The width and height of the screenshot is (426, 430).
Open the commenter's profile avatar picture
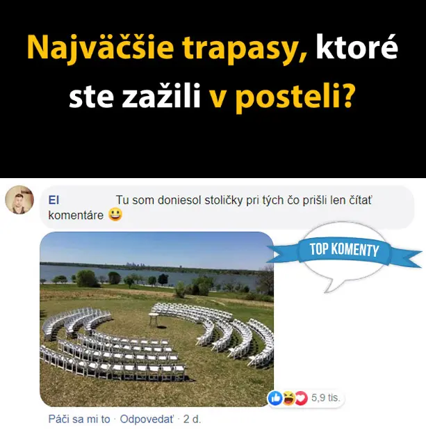click(x=19, y=200)
